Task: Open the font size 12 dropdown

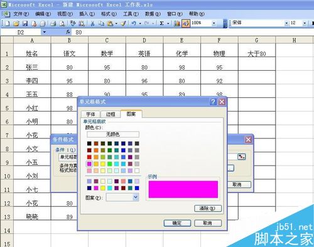Action: tap(305, 23)
